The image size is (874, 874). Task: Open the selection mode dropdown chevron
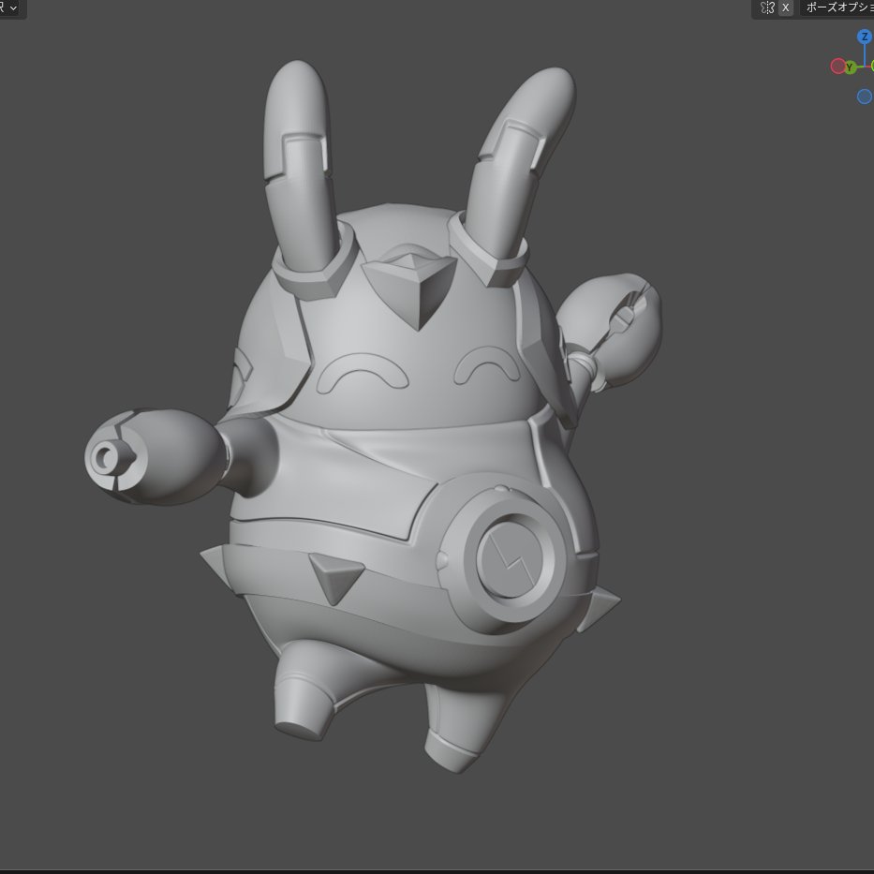[13, 8]
